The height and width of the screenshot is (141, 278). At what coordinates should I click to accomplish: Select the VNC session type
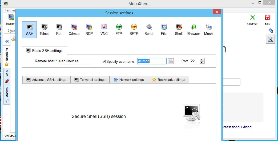click(104, 30)
